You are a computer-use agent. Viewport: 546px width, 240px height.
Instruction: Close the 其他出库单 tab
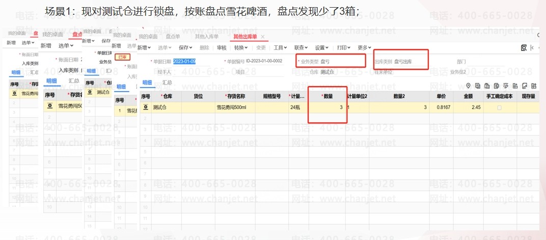(x=262, y=37)
